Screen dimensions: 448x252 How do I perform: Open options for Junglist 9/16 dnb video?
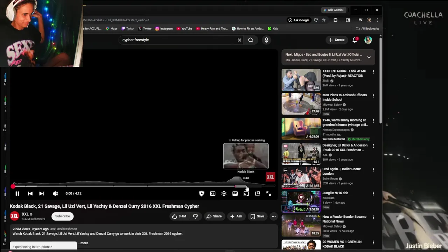click(373, 194)
